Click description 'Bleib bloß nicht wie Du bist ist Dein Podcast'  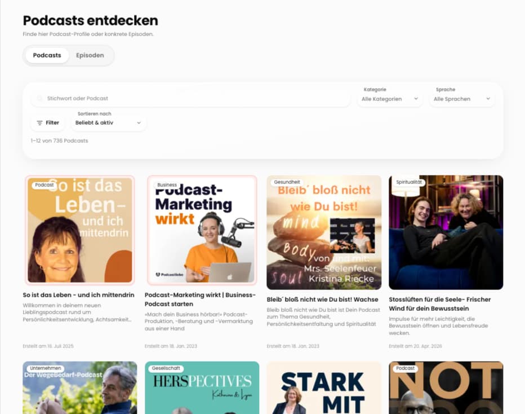pyautogui.click(x=323, y=317)
